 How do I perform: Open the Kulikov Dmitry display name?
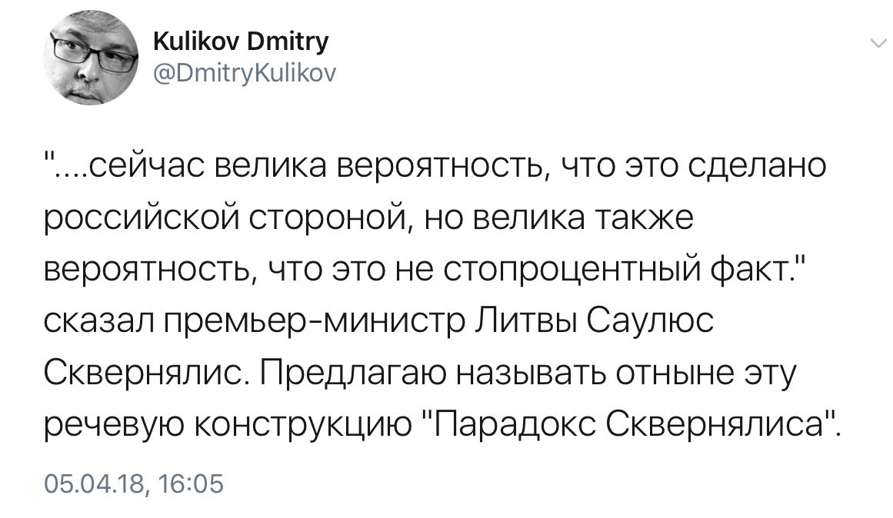pyautogui.click(x=242, y=42)
